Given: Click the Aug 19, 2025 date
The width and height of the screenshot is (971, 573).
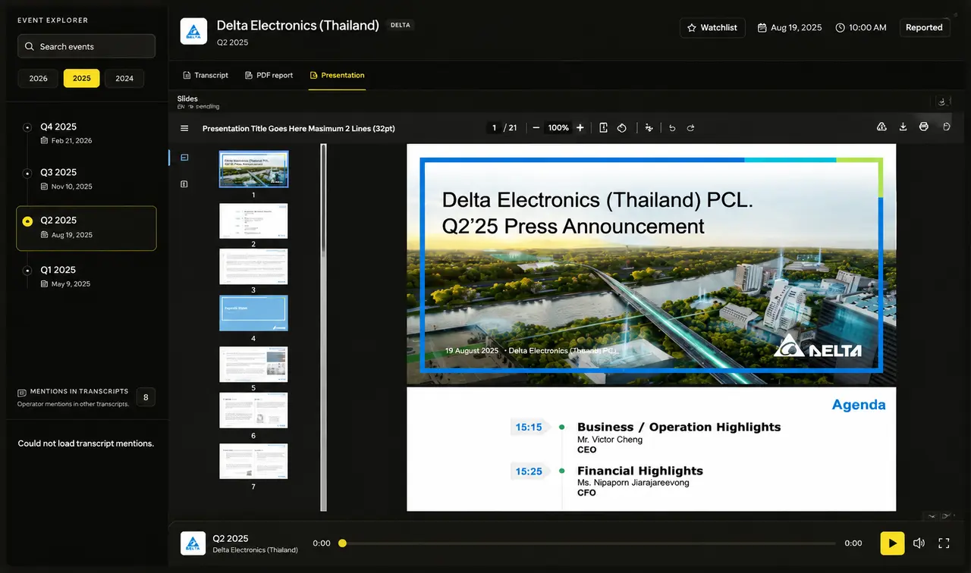Looking at the screenshot, I should point(790,27).
